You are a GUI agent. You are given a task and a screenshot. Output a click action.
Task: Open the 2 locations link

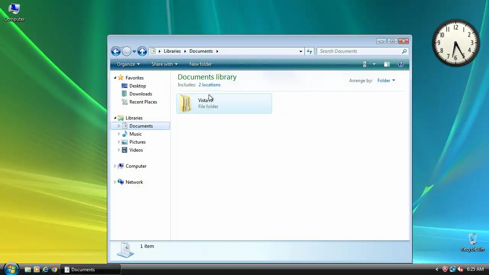point(209,85)
